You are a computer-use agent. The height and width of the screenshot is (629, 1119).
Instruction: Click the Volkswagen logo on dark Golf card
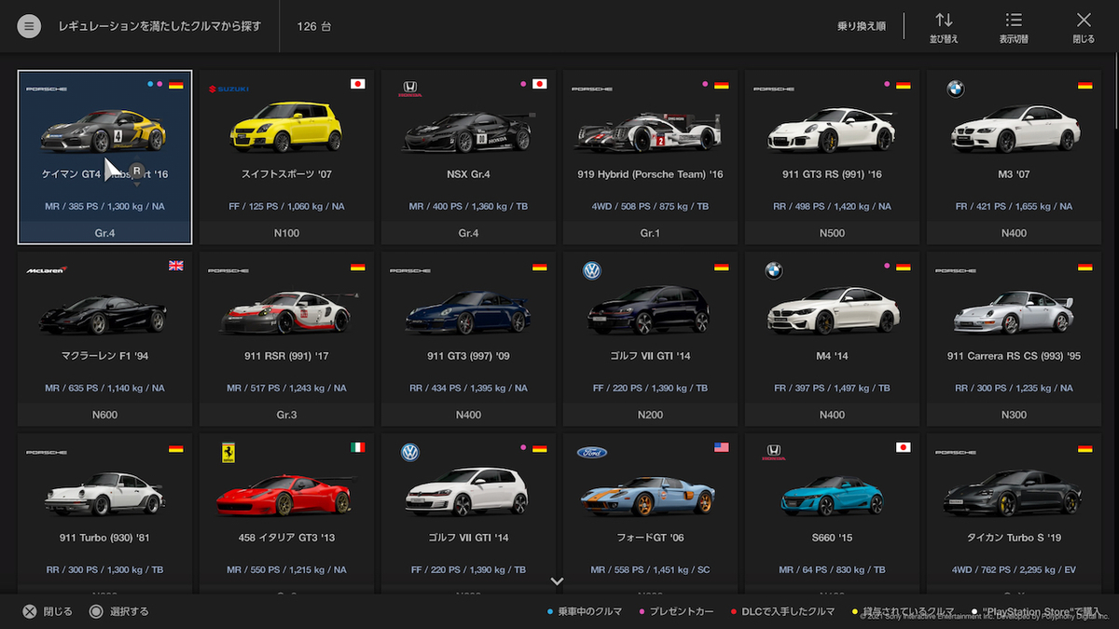[x=591, y=270]
